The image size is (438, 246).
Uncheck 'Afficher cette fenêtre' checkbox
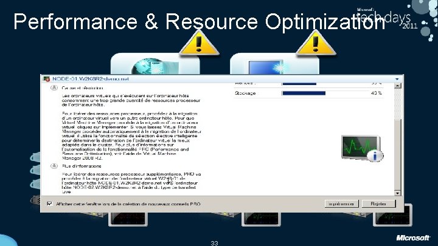click(x=50, y=203)
